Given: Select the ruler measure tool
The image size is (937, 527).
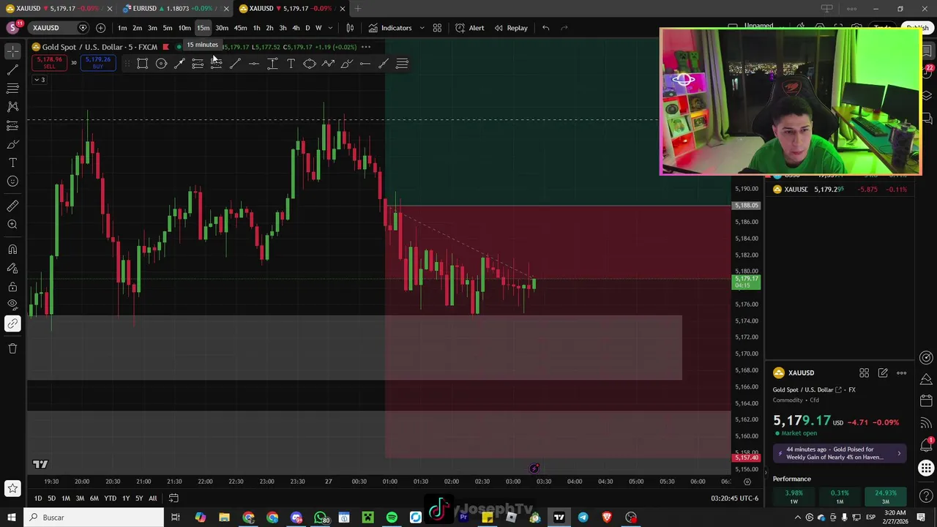Looking at the screenshot, I should tap(12, 206).
